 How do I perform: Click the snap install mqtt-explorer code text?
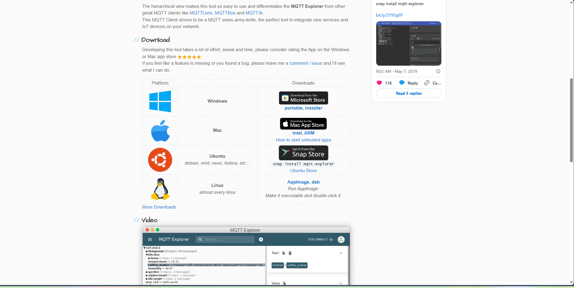click(303, 164)
